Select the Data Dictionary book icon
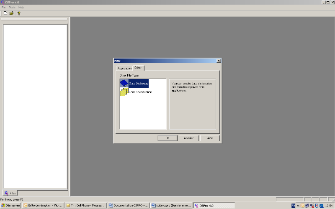Image resolution: width=335 pixels, height=209 pixels. [x=124, y=83]
